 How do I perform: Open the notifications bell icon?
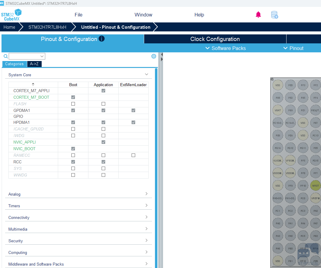click(x=258, y=15)
